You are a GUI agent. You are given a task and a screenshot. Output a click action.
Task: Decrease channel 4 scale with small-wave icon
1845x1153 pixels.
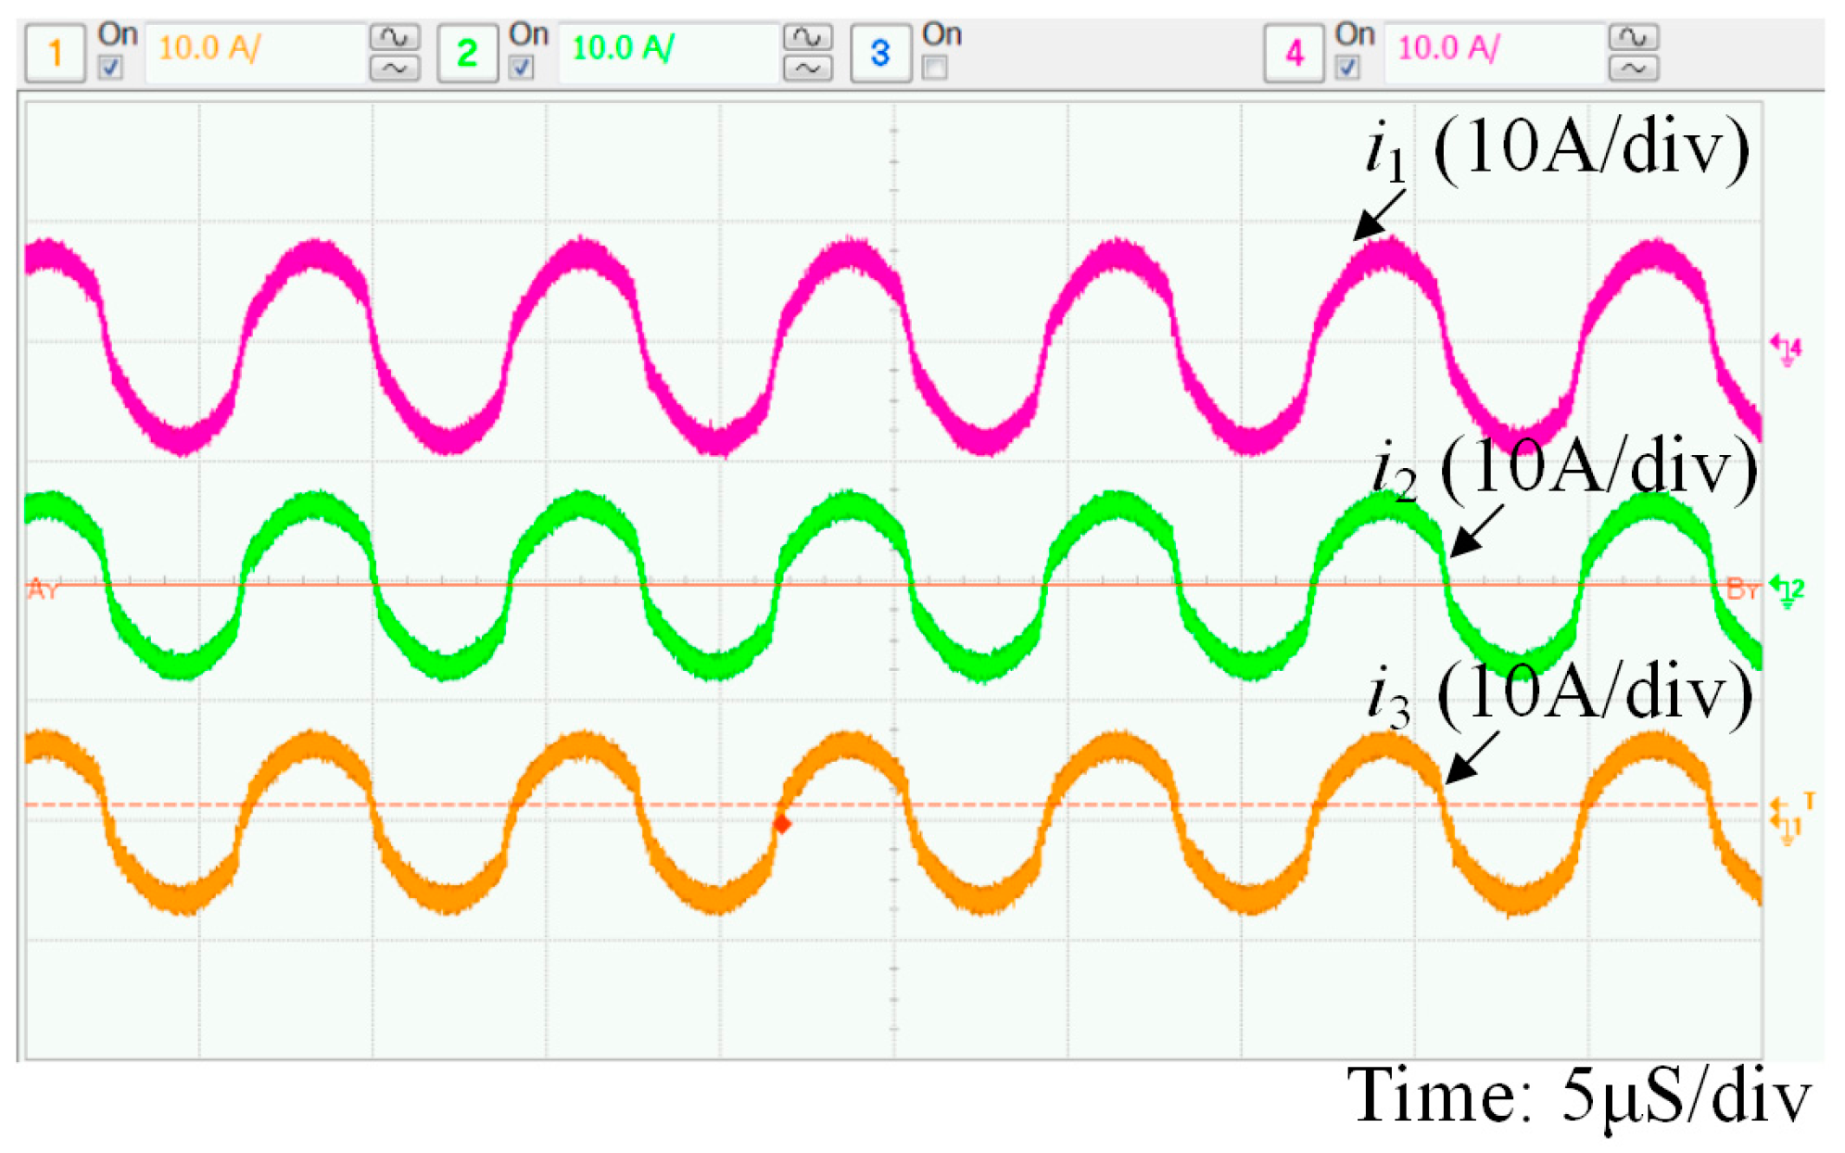1633,69
